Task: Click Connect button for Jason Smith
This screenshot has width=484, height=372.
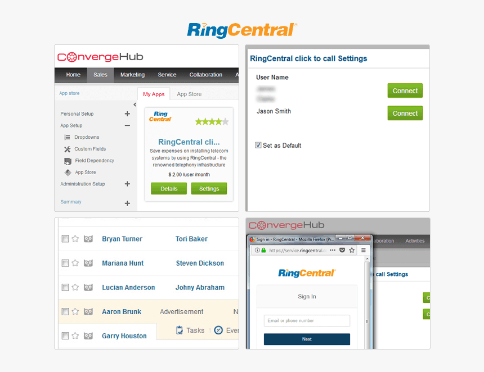Action: pos(405,113)
